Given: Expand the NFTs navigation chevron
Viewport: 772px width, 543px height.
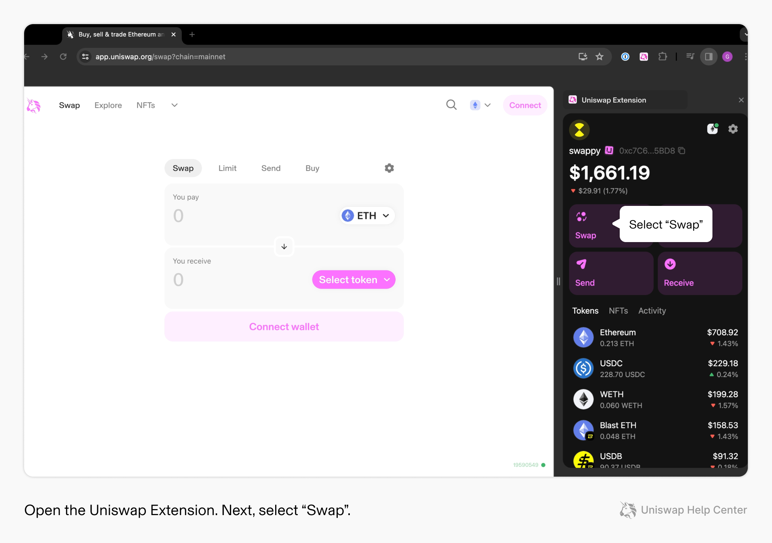Looking at the screenshot, I should pos(174,105).
